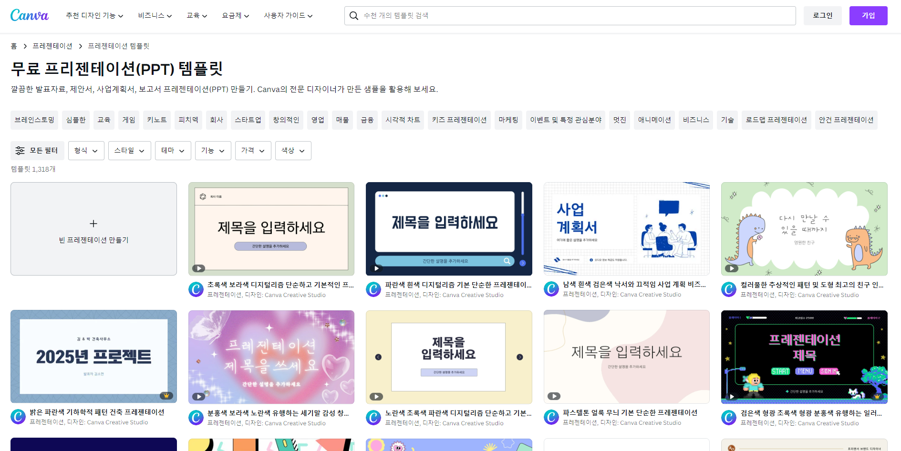
Task: Toggle the 애니메이션 category filter
Action: click(654, 120)
